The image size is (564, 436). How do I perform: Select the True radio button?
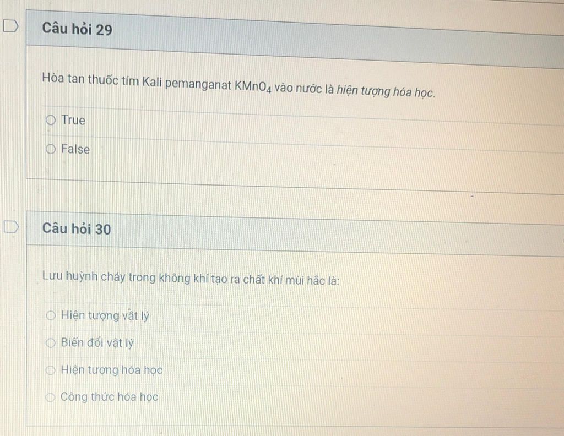[51, 119]
